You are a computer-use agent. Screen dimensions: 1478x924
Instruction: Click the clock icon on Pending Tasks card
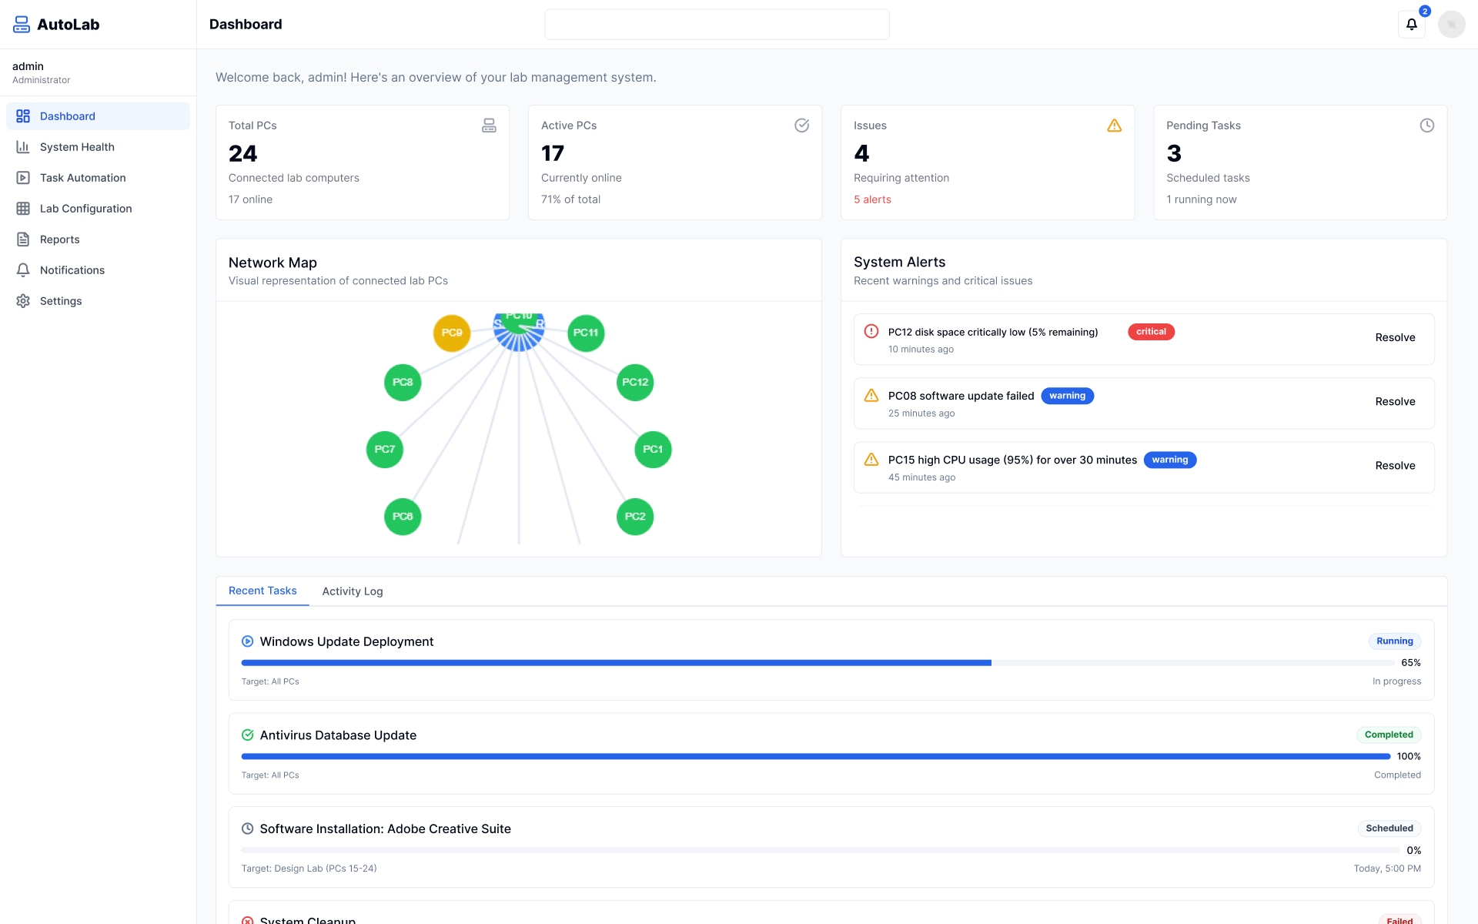point(1428,125)
